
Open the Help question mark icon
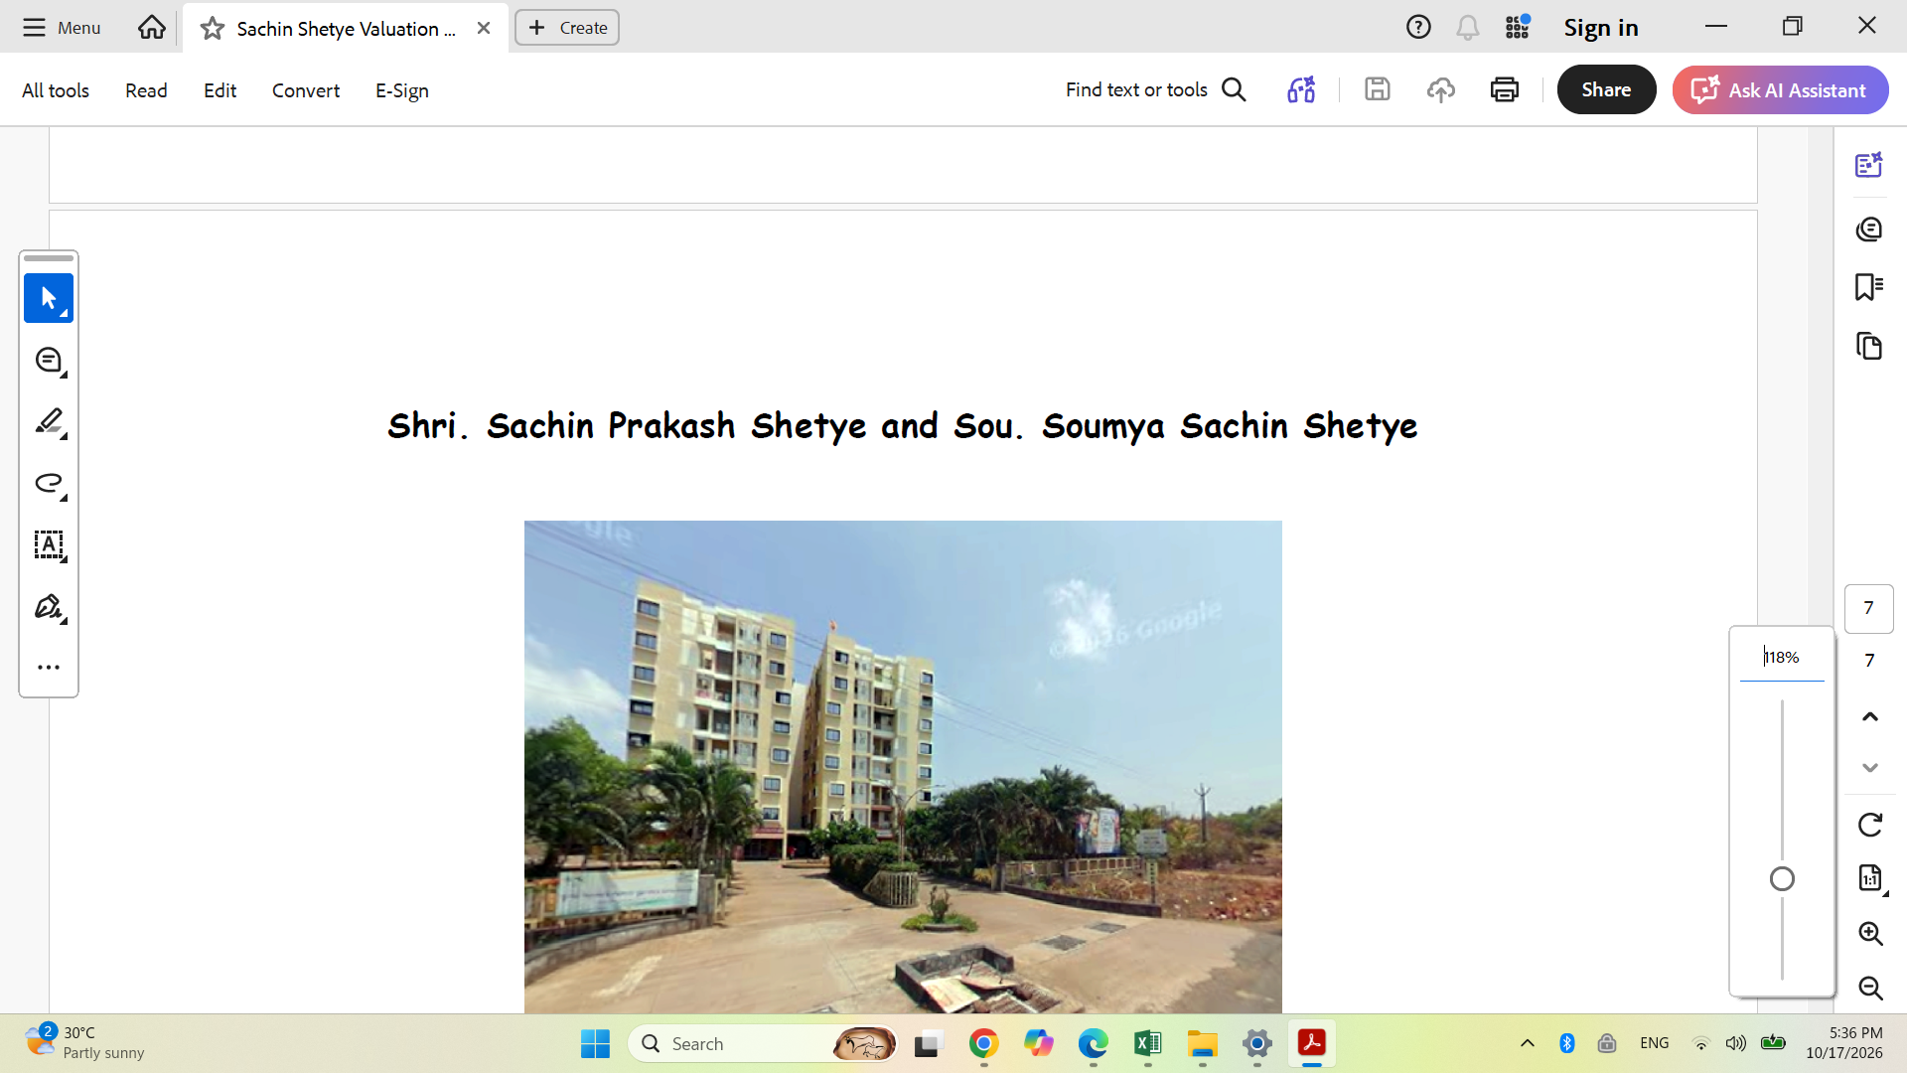click(x=1418, y=27)
